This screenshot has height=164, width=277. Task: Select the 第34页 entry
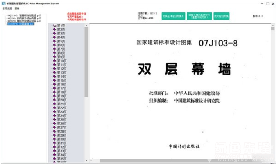coord(62,155)
